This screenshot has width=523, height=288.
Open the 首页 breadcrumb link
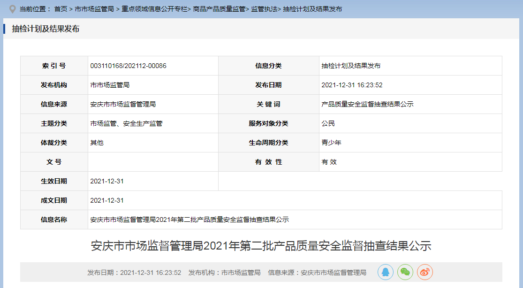coord(61,9)
